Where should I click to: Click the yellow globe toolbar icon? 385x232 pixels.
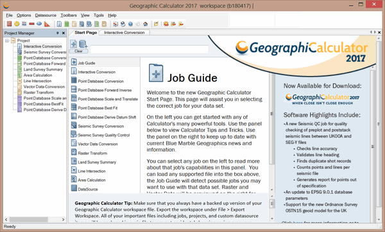point(17,24)
